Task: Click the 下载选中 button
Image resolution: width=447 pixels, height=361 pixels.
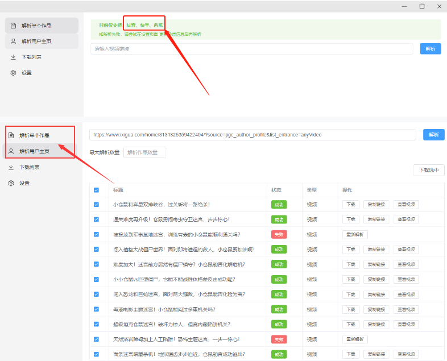Action: click(x=429, y=170)
